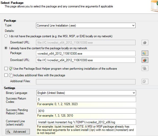158x136 pixels.
Task: Click the Command Line silent install field
Action: [x=86, y=122]
